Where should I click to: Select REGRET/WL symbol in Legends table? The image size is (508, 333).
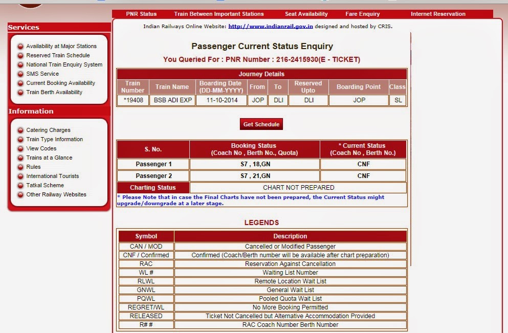[x=146, y=307]
